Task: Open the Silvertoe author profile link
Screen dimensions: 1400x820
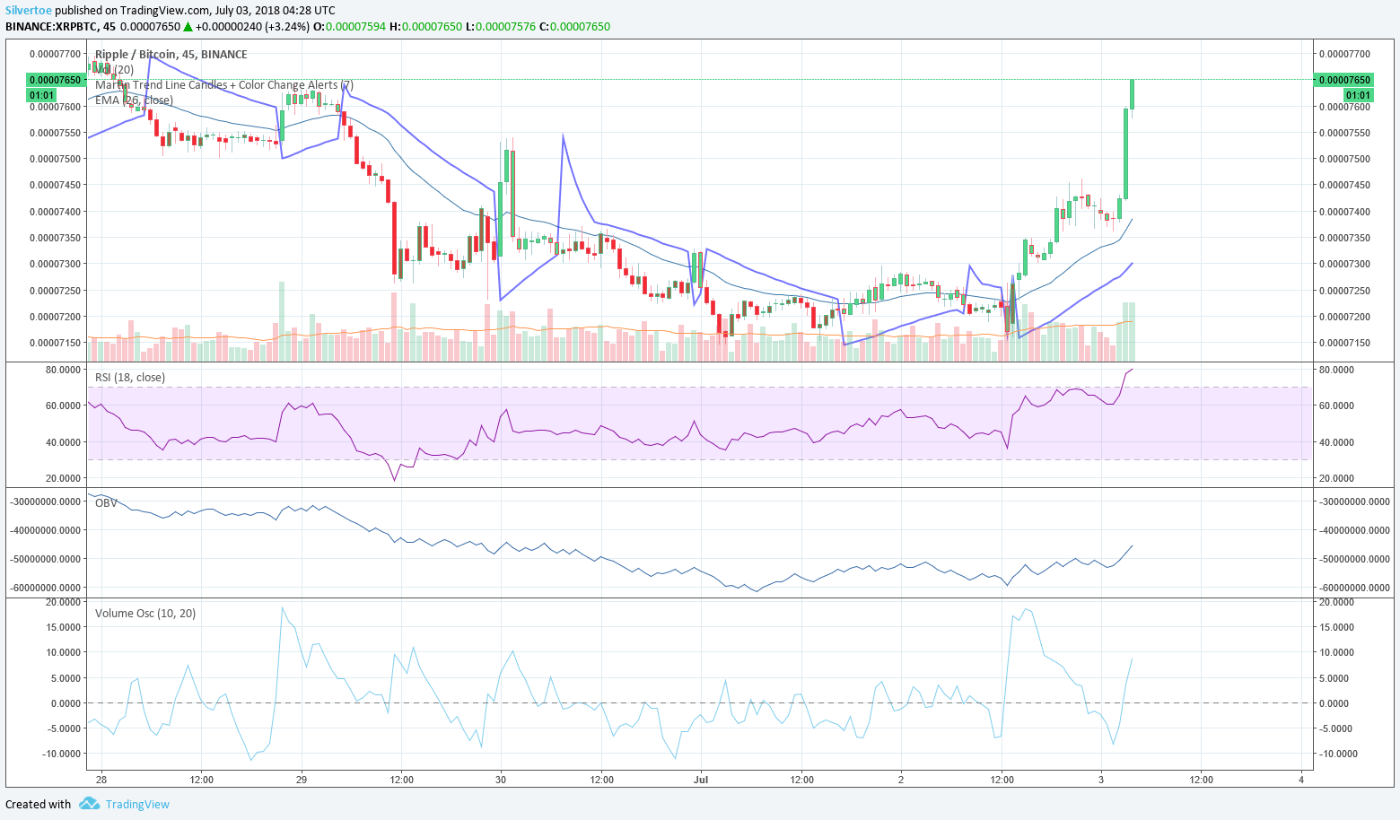Action: click(x=28, y=11)
